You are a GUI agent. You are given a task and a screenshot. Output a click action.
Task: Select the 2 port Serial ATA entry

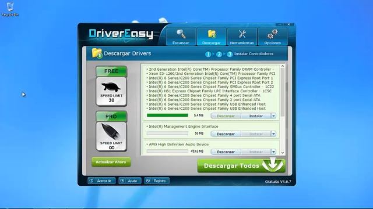click(203, 100)
